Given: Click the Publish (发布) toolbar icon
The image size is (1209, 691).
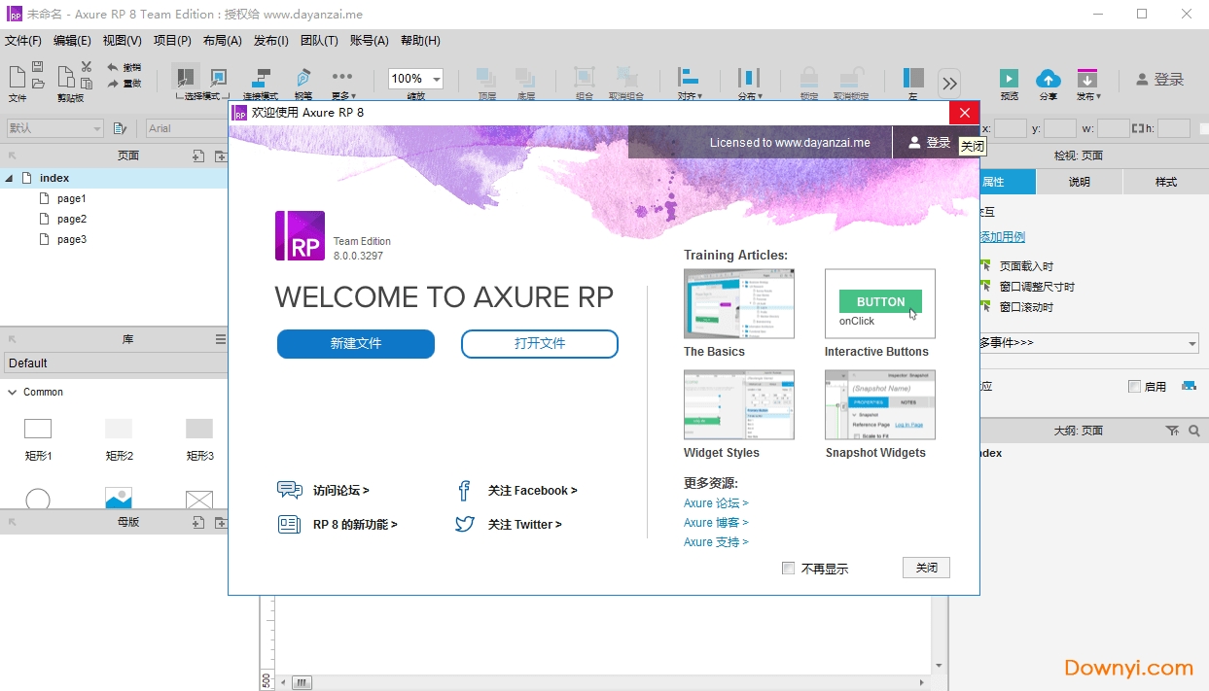Looking at the screenshot, I should click(x=1087, y=79).
